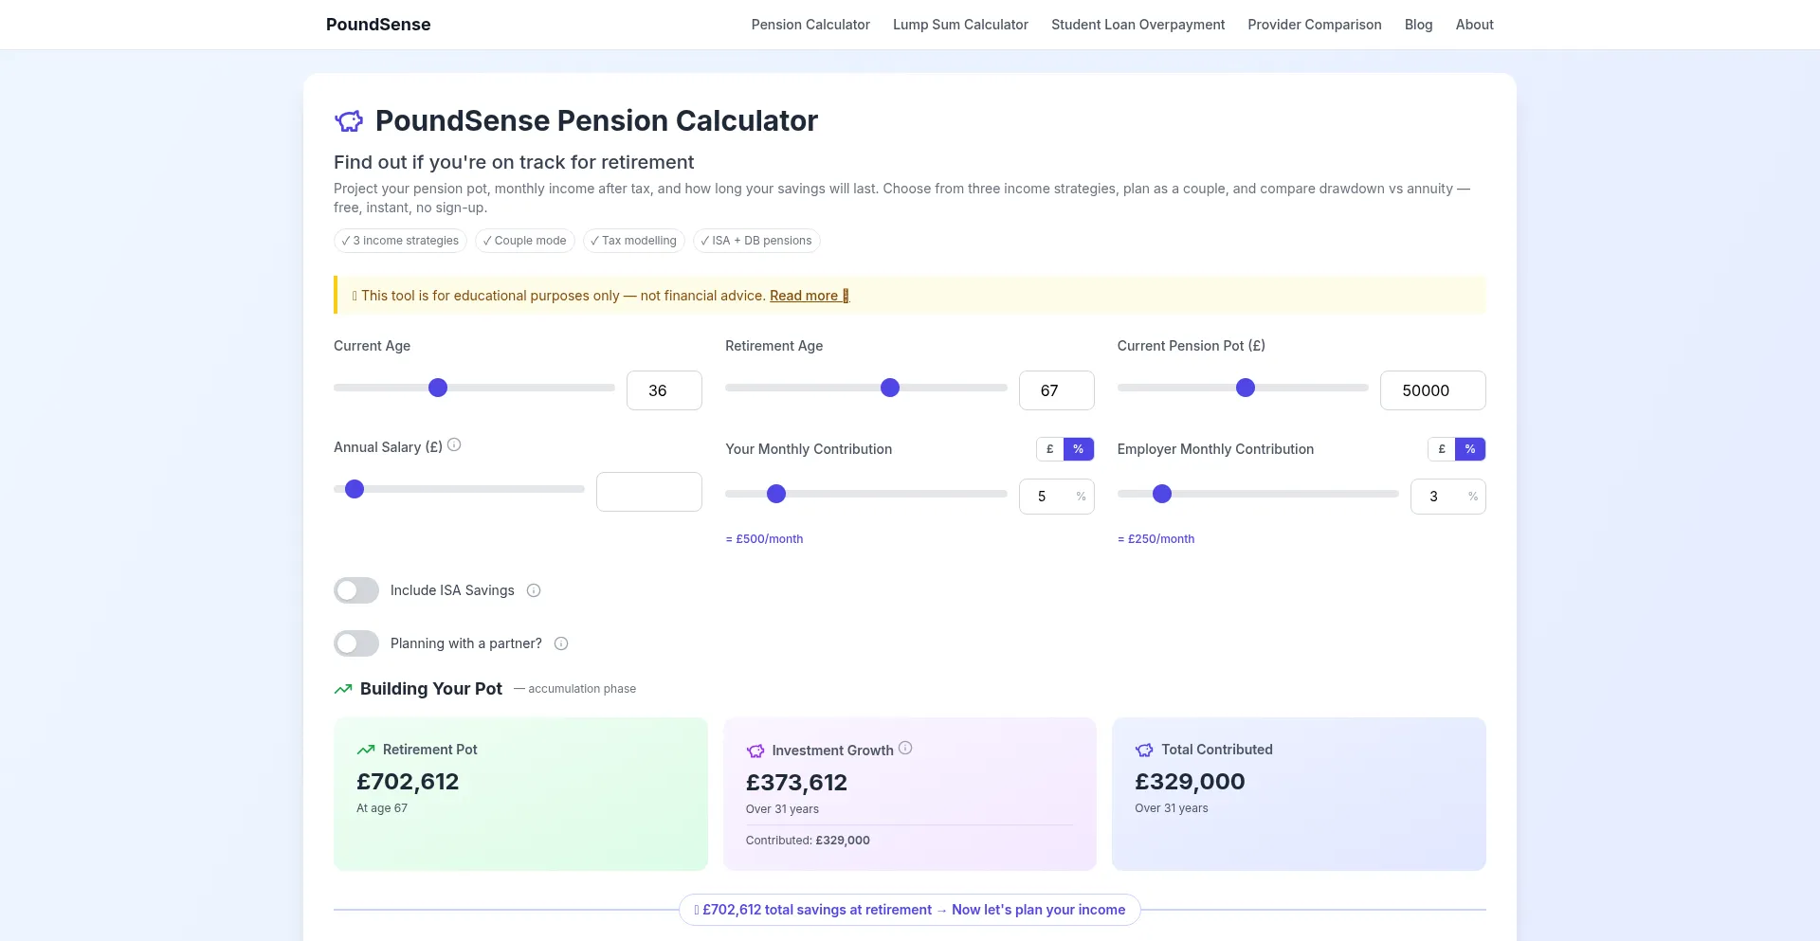Click the piggy icon on the Investment Growth card
Screen dimensions: 1820x941
(755, 751)
